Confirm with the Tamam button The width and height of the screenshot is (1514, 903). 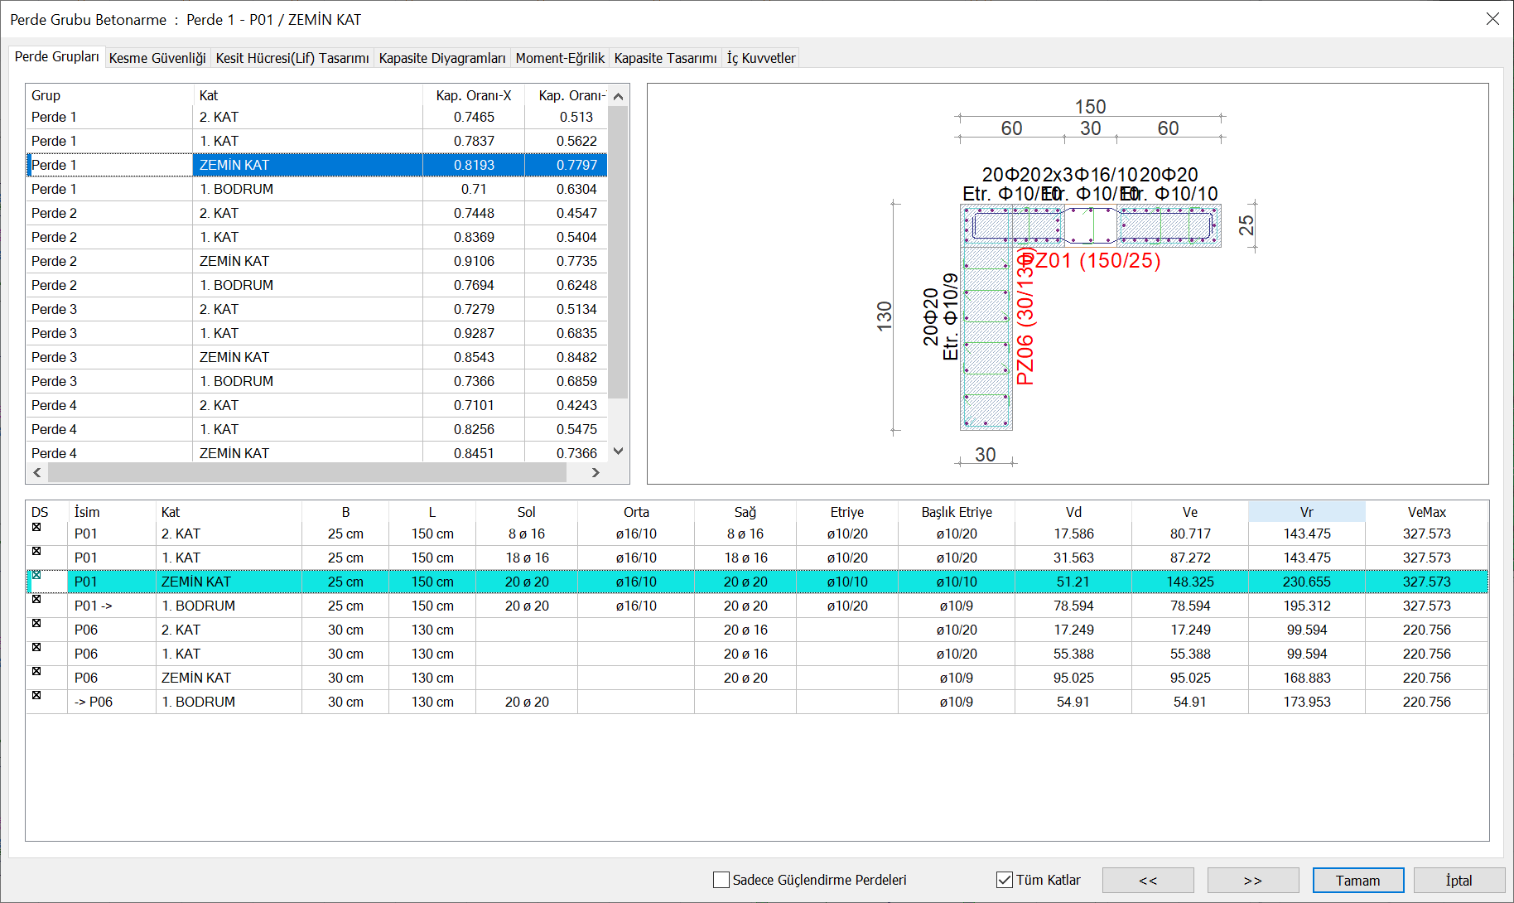[1358, 880]
